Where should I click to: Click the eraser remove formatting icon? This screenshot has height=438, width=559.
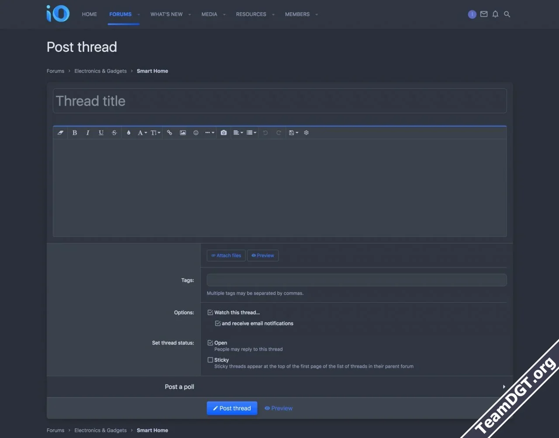61,133
